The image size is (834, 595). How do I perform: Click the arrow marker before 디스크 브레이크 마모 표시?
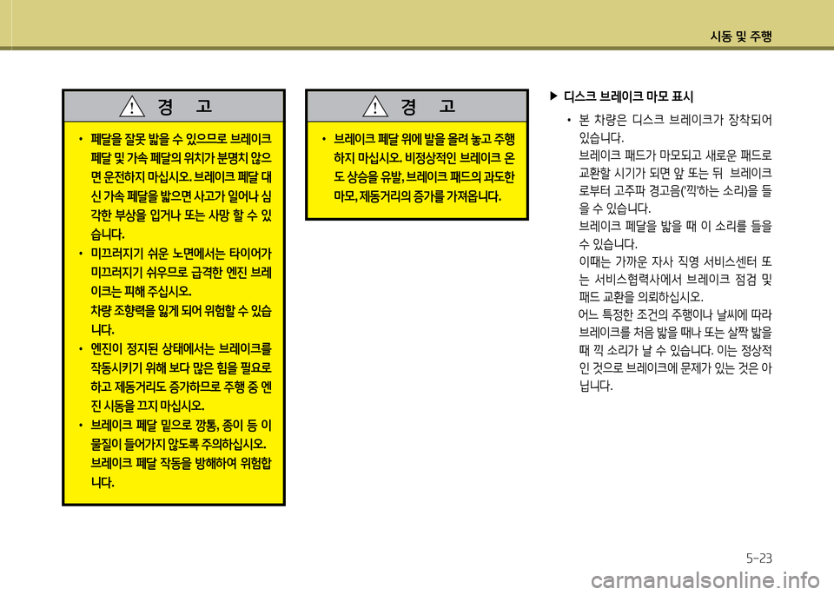(x=553, y=96)
